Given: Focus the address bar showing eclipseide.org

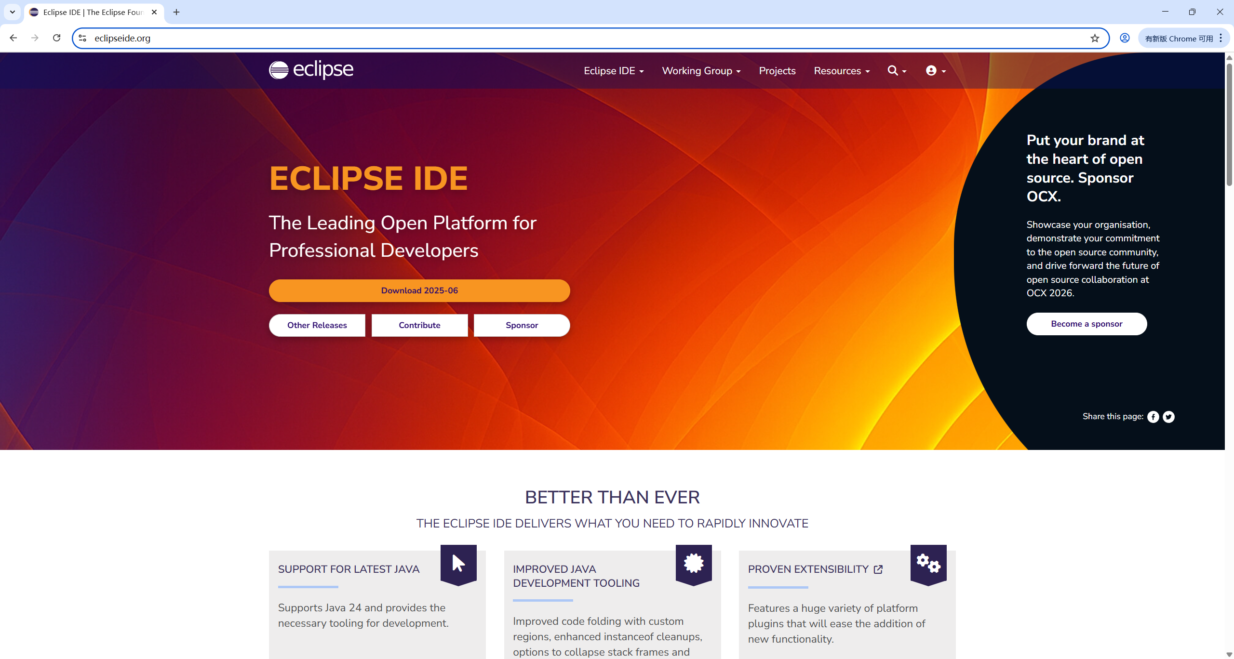Looking at the screenshot, I should (x=590, y=38).
